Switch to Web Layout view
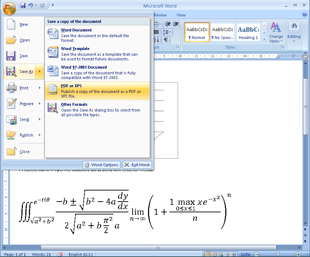 [221, 254]
